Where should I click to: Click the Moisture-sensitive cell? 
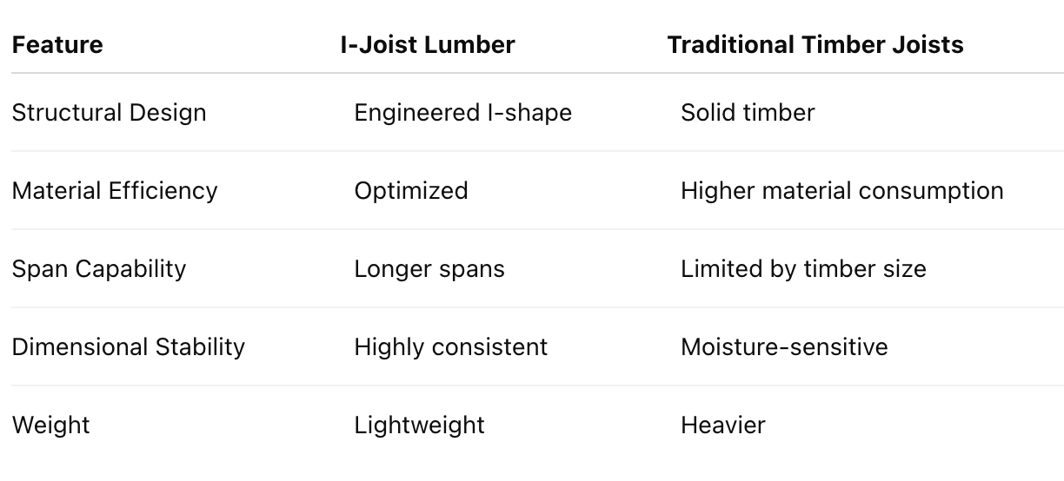[x=785, y=347]
